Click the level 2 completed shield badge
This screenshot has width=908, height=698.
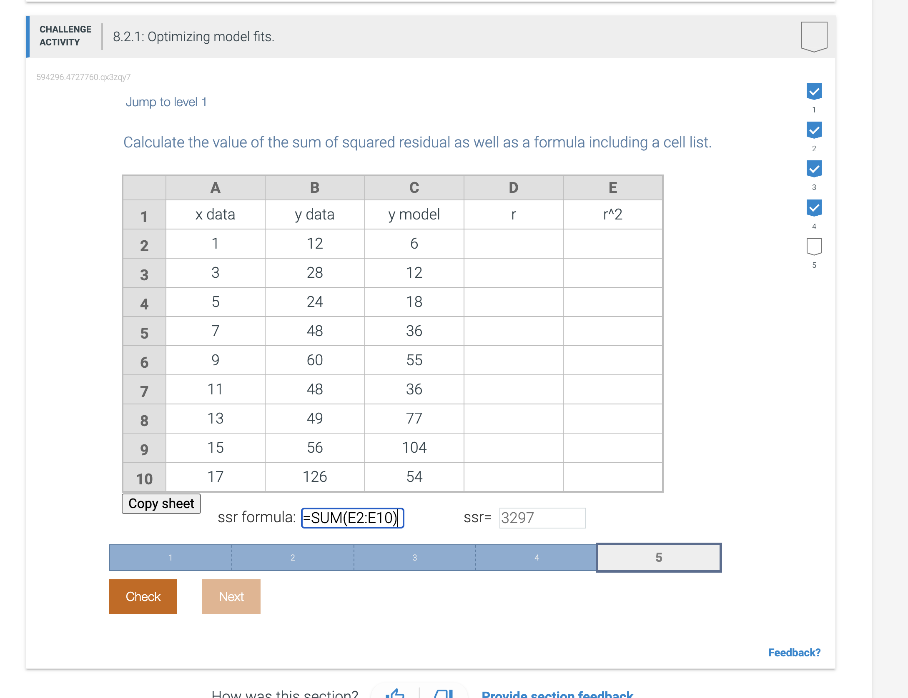click(x=813, y=130)
